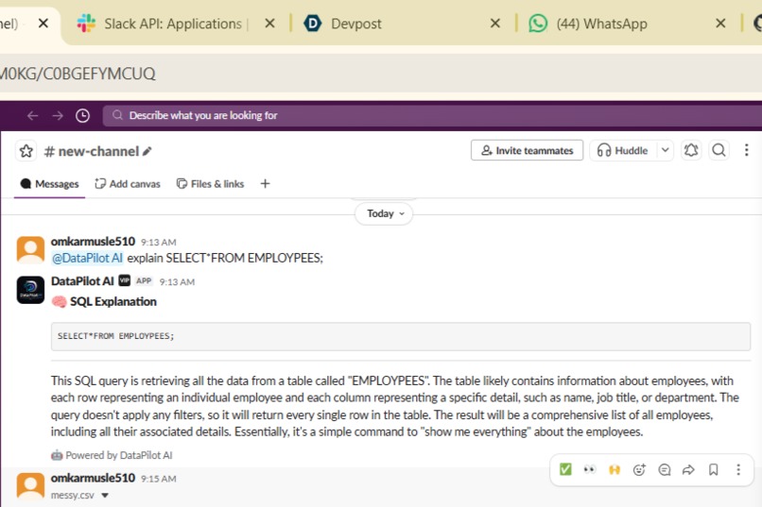
Task: Search within the channel magnifier icon
Action: 719,150
